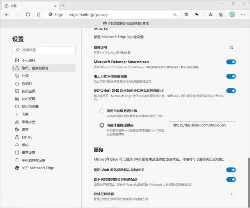Open the Settings and more ellipsis menu

(x=243, y=14)
